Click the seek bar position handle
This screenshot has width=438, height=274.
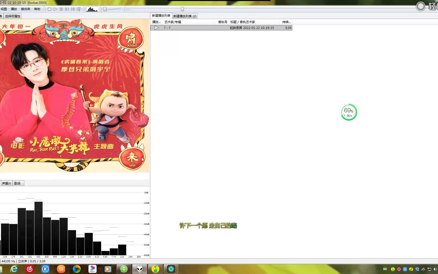pyautogui.click(x=182, y=9)
